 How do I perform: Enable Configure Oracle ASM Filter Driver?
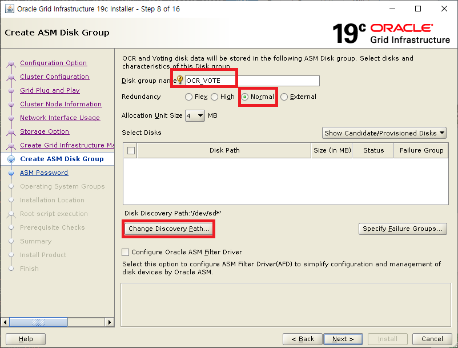coord(125,252)
